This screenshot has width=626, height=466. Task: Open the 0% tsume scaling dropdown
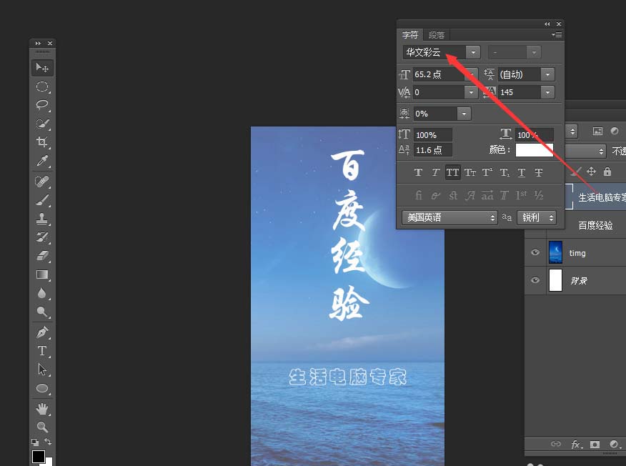tap(464, 114)
